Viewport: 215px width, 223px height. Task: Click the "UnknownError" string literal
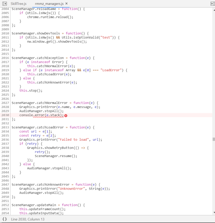[72, 189]
